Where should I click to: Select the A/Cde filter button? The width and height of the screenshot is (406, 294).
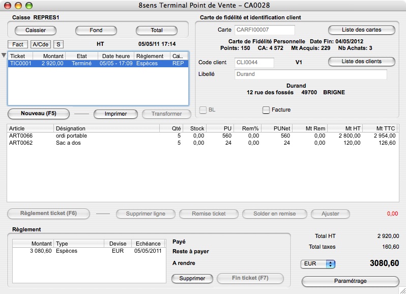(41, 44)
